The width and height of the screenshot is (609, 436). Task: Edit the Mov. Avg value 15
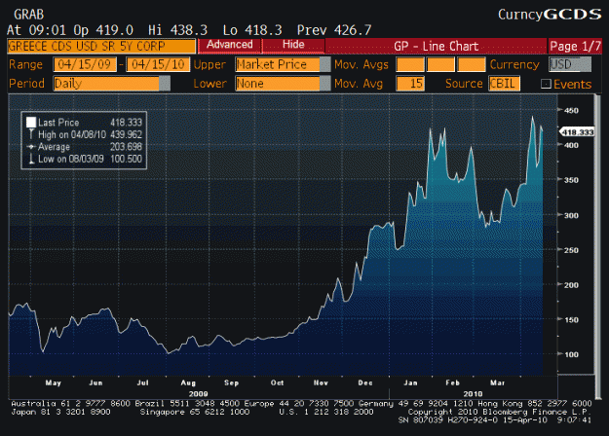coord(410,84)
